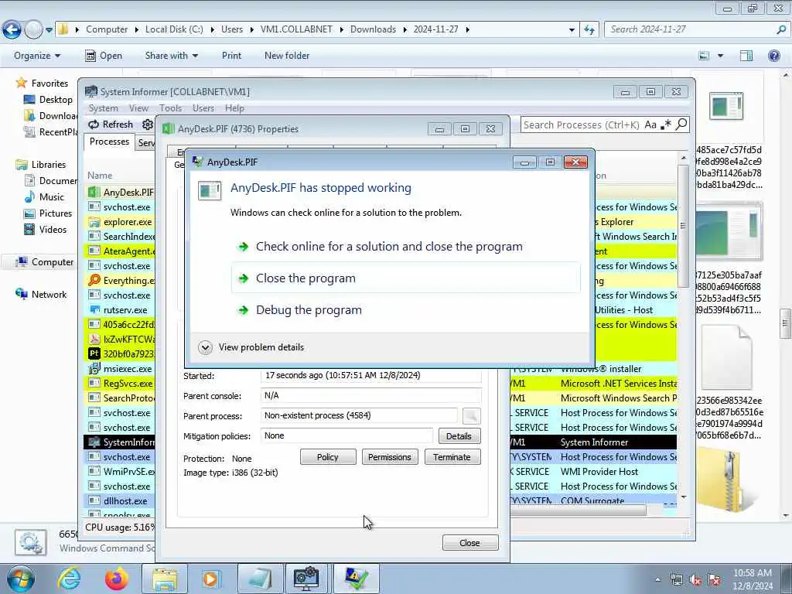The height and width of the screenshot is (594, 792).
Task: Open view options dropdown arrow
Action: click(720, 56)
